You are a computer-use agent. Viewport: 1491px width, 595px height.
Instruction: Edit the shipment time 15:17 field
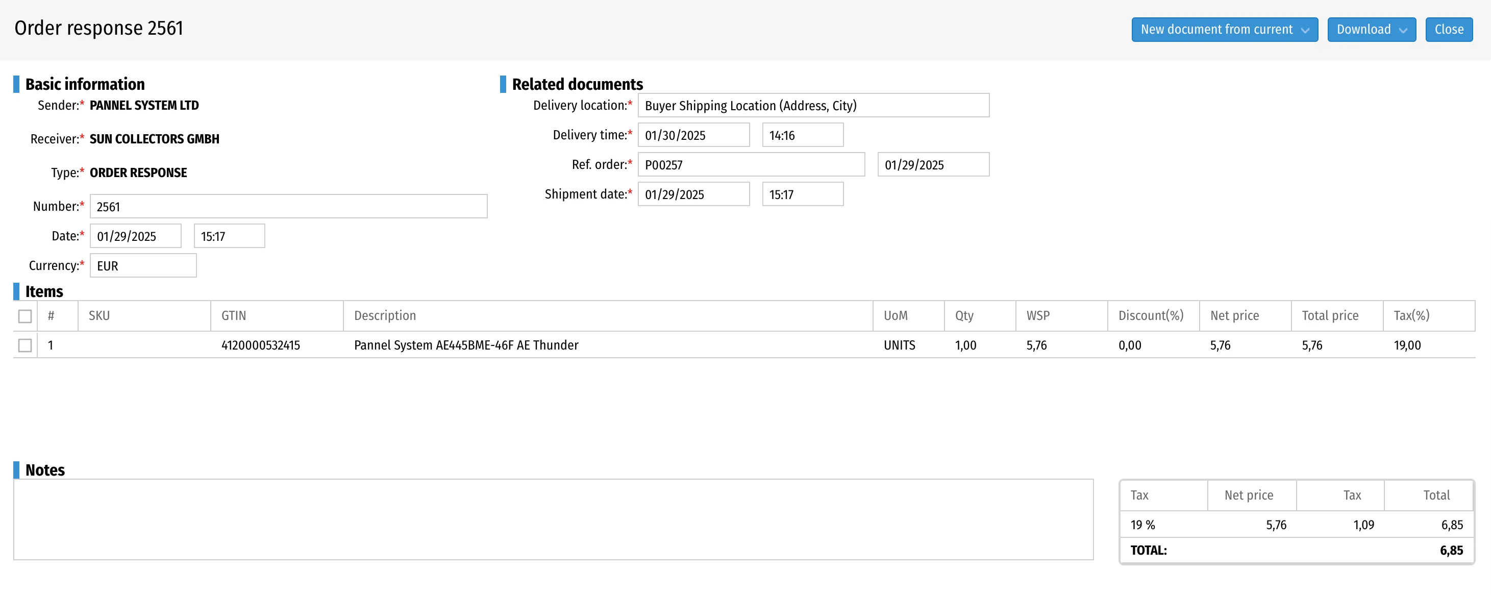click(x=802, y=194)
